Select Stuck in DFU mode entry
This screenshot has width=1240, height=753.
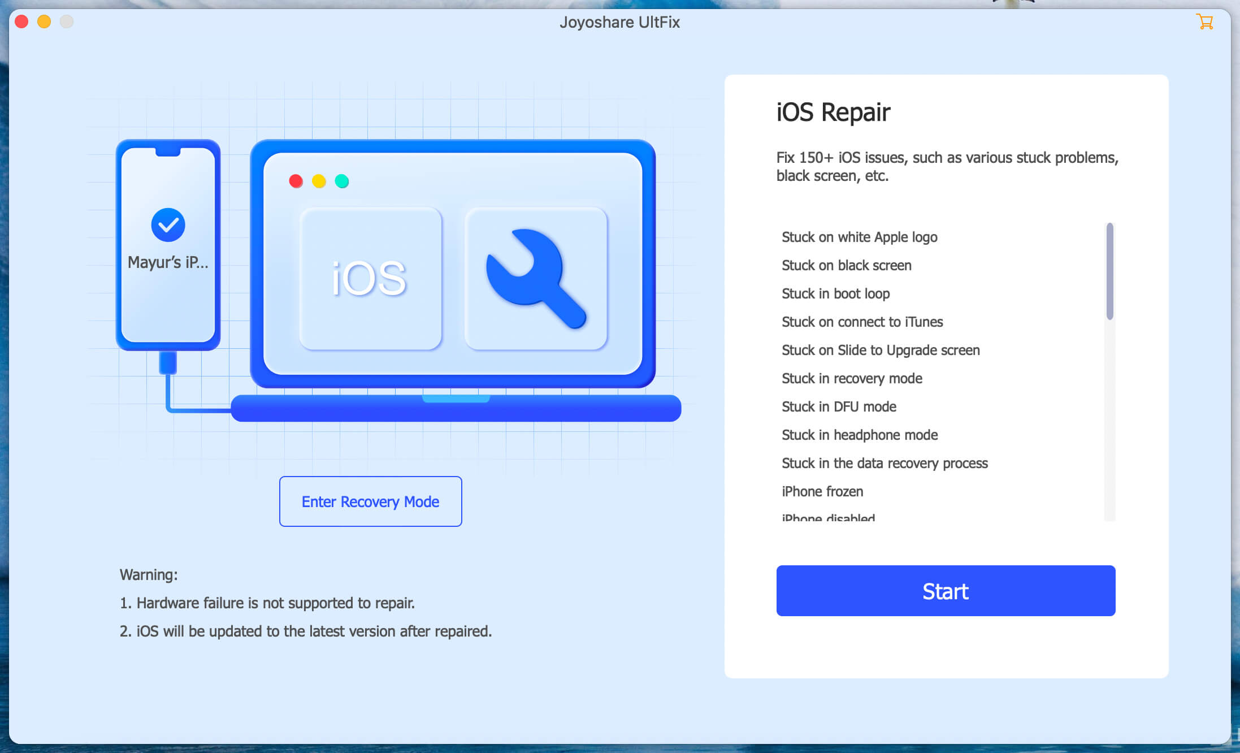click(839, 406)
